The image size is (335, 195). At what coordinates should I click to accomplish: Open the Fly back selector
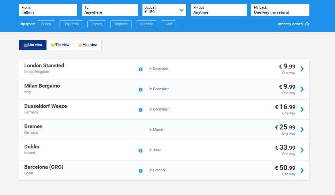click(280, 10)
